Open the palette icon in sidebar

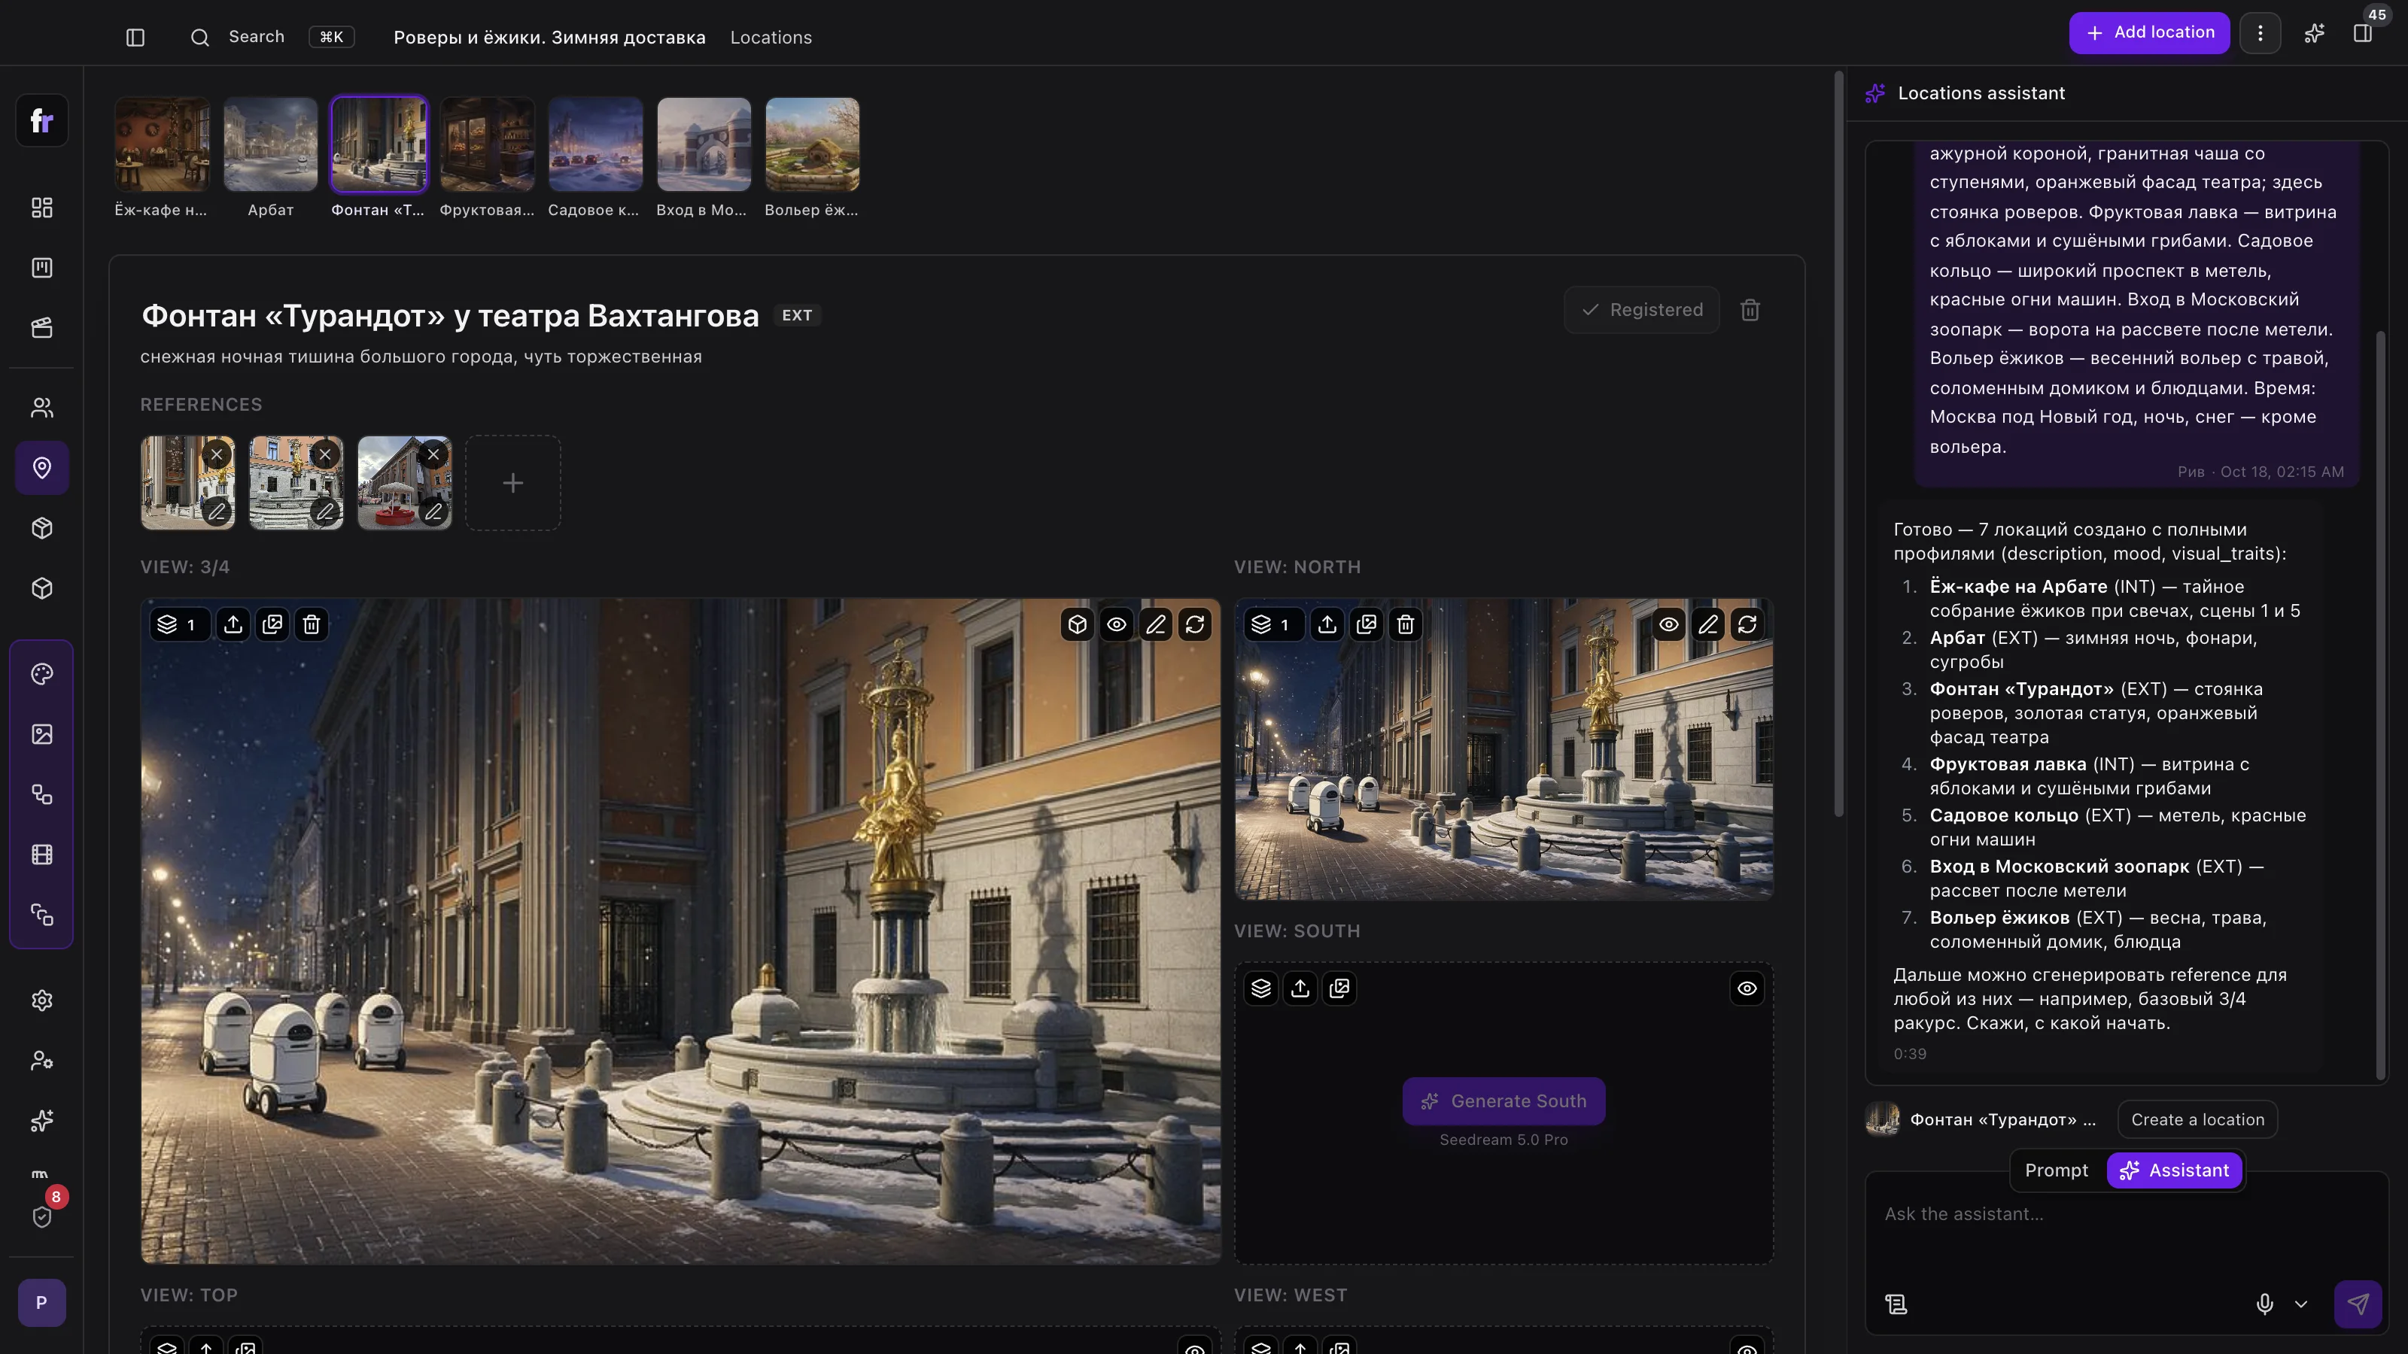coord(42,675)
